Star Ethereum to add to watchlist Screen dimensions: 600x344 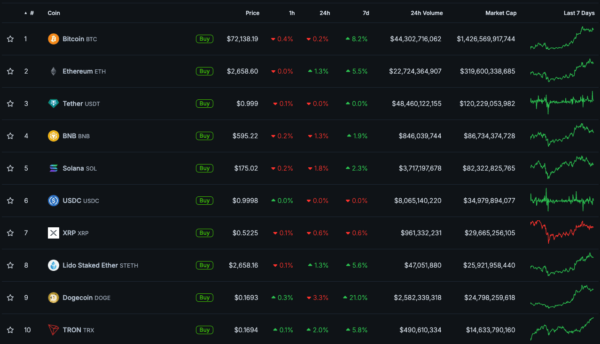tap(10, 71)
